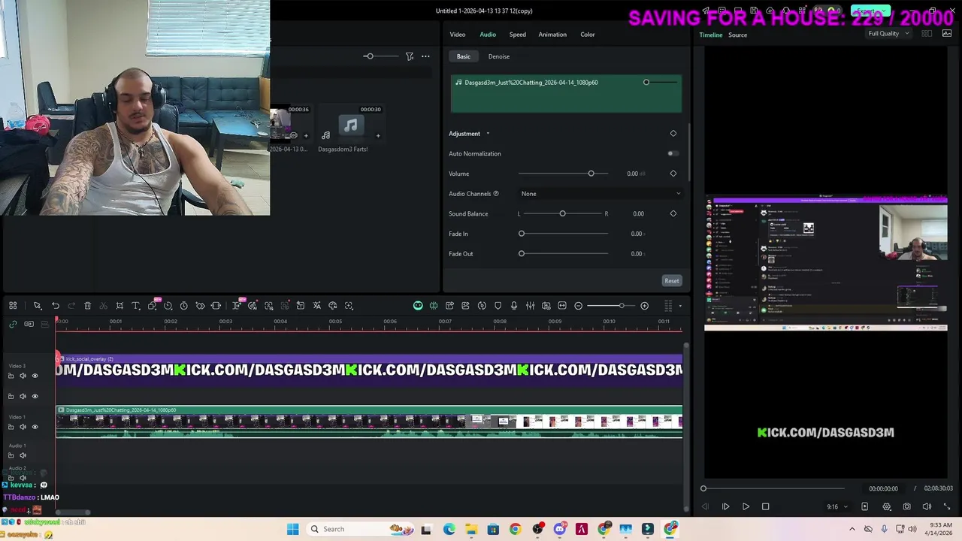This screenshot has width=962, height=541.
Task: Open Windows Start menu
Action: tap(292, 529)
